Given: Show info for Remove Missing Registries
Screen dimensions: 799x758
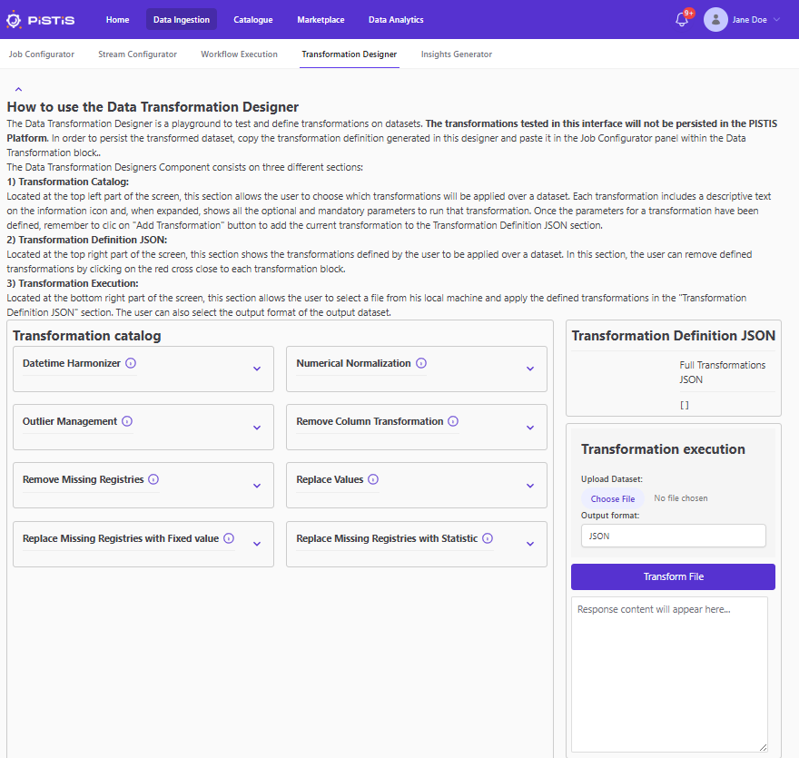Looking at the screenshot, I should tap(153, 479).
